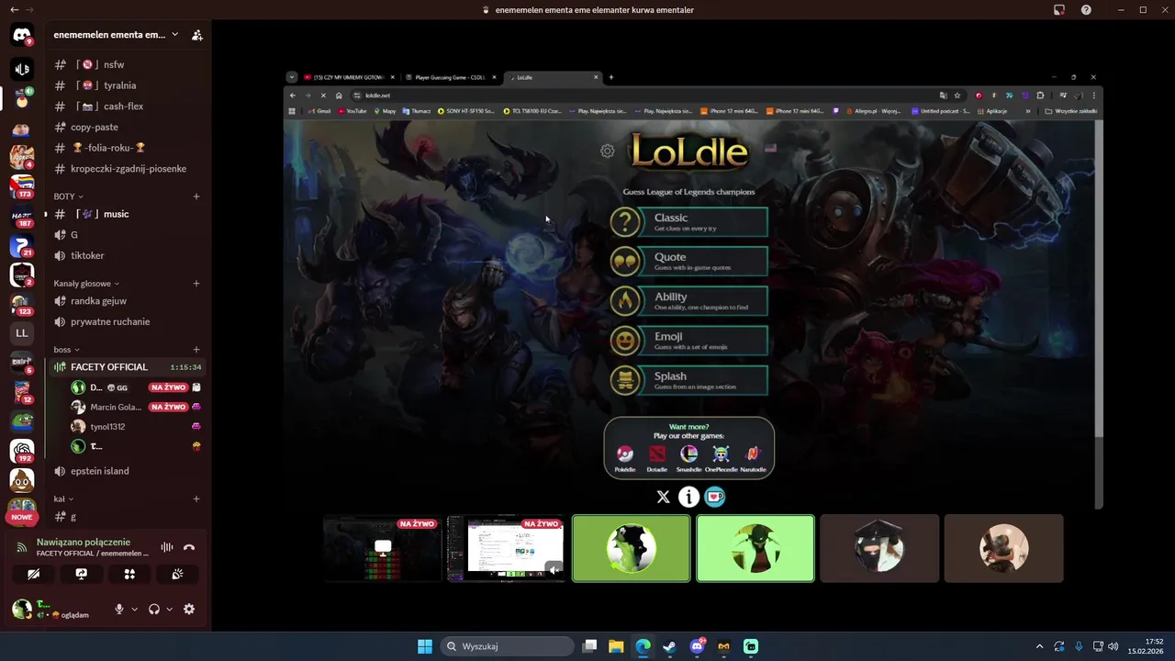Open LoLdle info circle icon

pos(688,497)
